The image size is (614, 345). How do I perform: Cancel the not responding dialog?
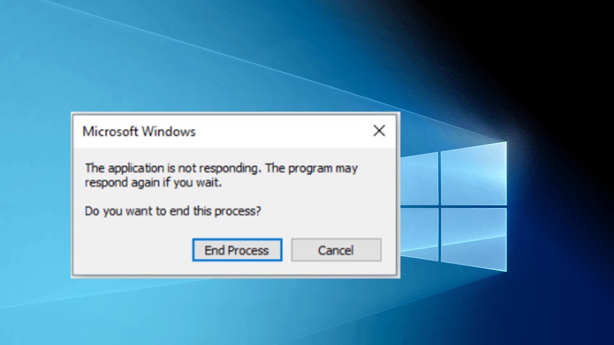point(336,250)
